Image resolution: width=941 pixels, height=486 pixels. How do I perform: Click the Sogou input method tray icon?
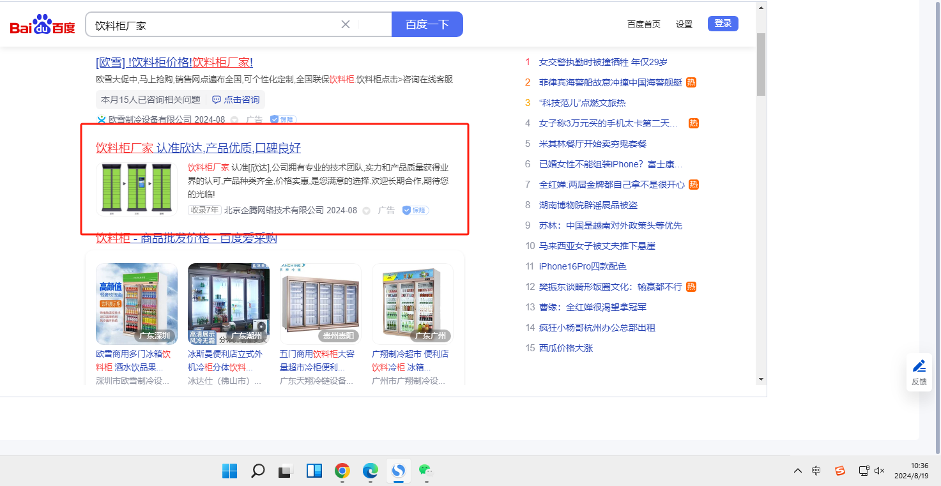click(840, 471)
